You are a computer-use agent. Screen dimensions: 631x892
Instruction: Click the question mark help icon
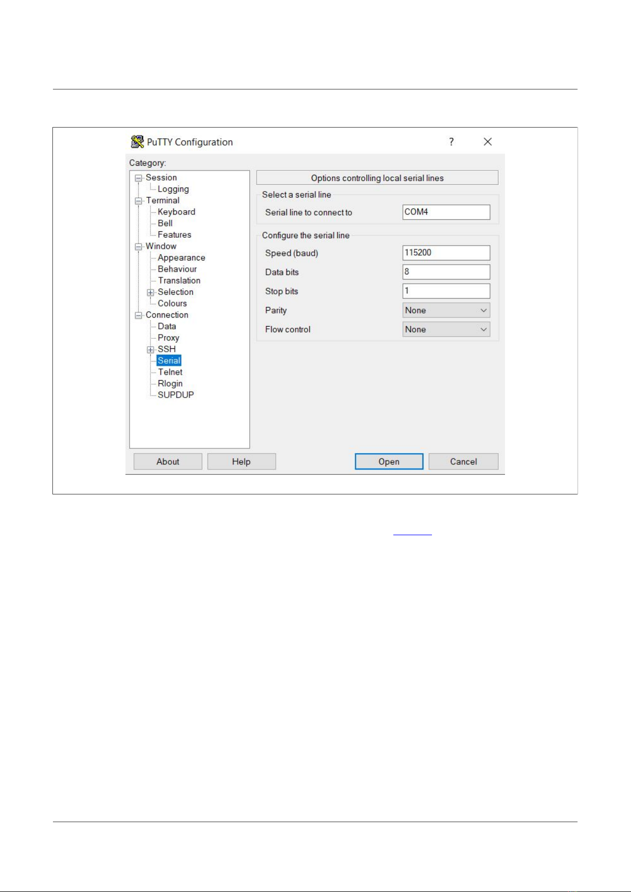coord(451,141)
